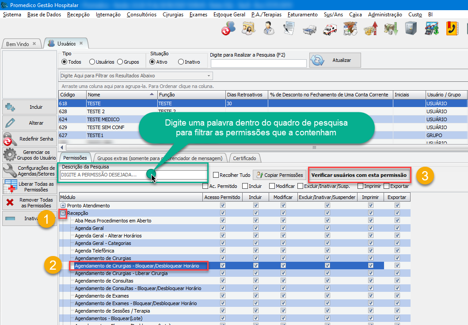Viewport: 468px width, 325px height.
Task: Collapse the Recepção tree node
Action: coord(63,213)
